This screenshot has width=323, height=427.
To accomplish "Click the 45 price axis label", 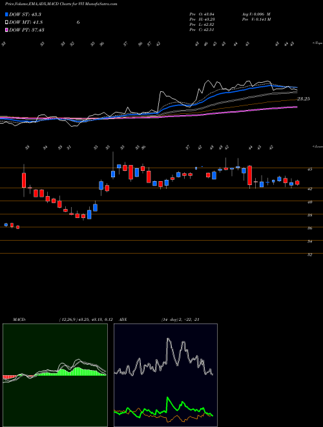I will click(x=309, y=170).
